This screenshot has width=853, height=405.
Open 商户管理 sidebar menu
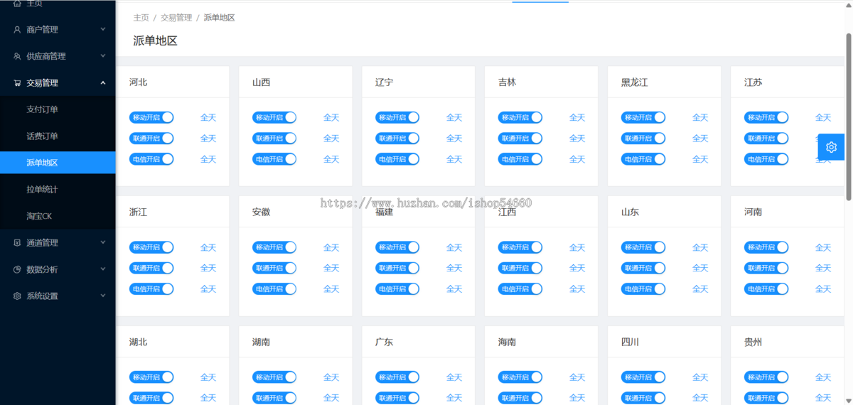pyautogui.click(x=58, y=30)
